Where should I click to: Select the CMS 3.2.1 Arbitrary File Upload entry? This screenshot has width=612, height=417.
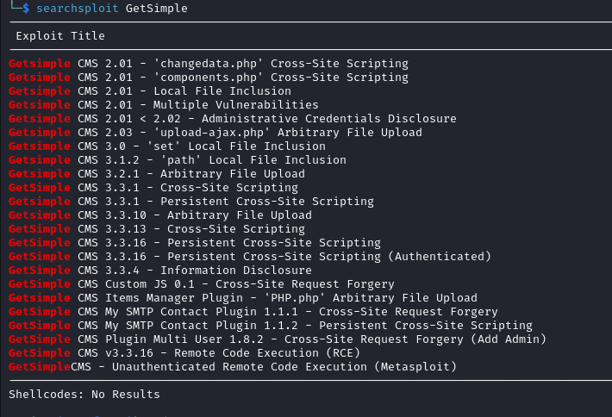tap(157, 173)
